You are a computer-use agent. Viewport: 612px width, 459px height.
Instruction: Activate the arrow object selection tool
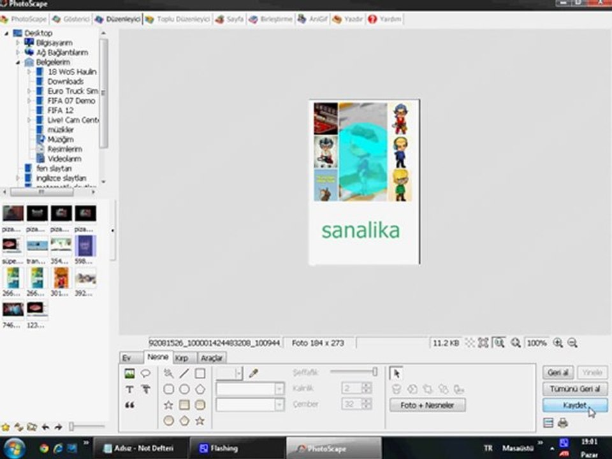(x=396, y=374)
